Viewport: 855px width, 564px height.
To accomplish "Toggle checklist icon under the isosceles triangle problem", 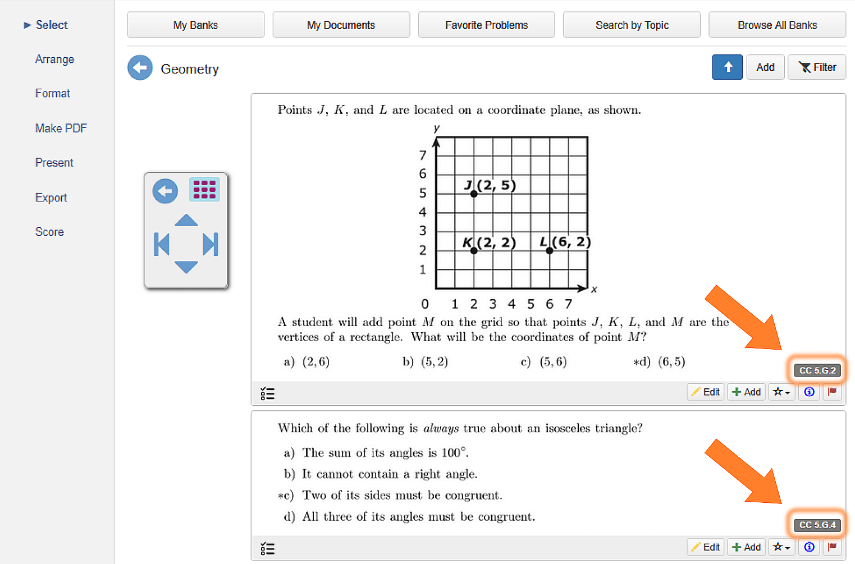I will click(x=268, y=548).
